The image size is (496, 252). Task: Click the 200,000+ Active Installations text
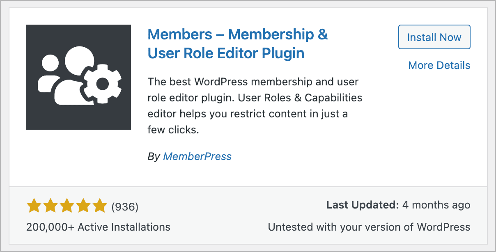point(98,227)
